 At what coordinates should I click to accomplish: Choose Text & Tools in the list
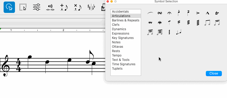click(126, 60)
